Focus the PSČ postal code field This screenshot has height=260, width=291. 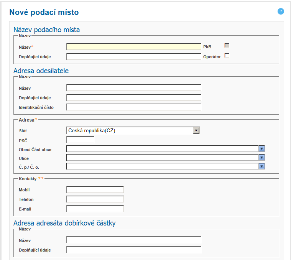tap(80, 140)
